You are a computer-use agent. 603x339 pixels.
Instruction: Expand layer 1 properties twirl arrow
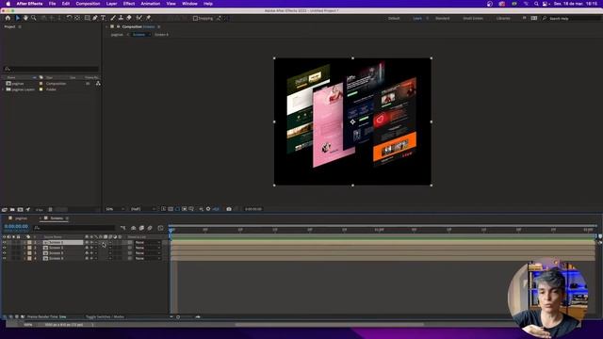(x=25, y=243)
